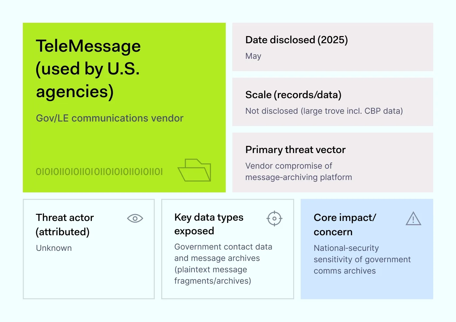Screen dimensions: 456x322
Task: Select the TeleMessage title heading
Action: [x=88, y=69]
